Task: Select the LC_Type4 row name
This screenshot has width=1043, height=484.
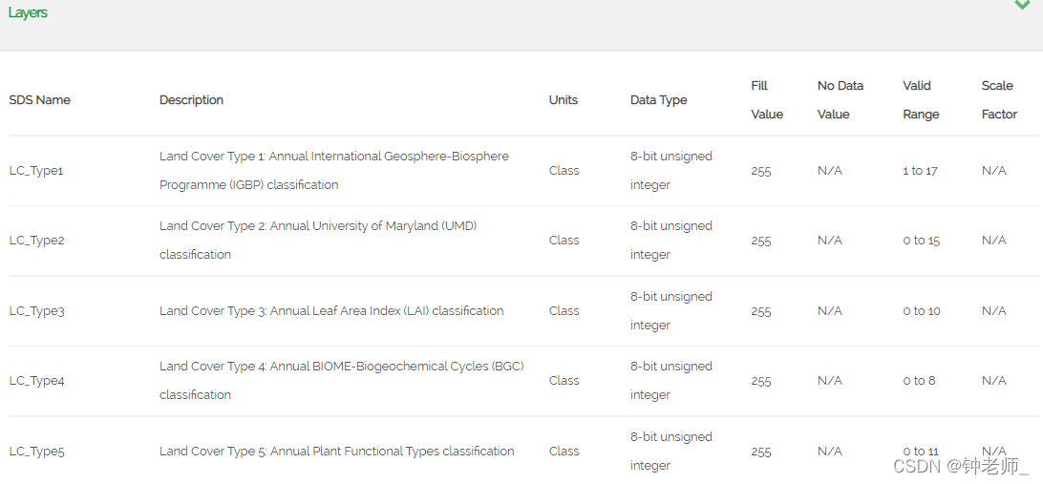Action: [x=37, y=381]
